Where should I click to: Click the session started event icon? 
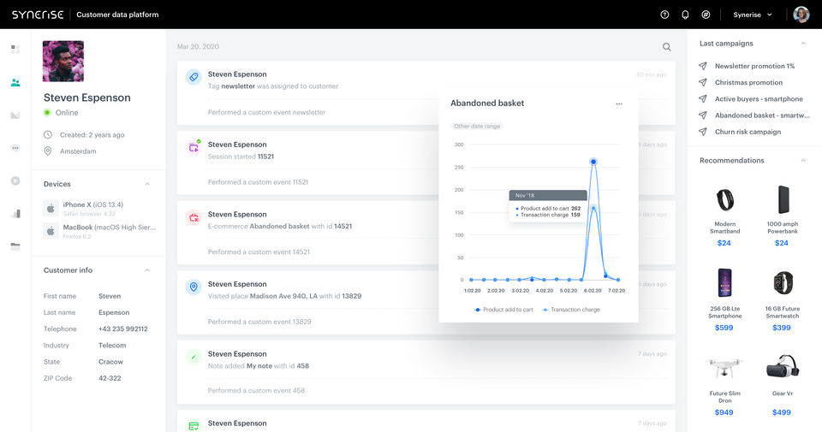point(194,147)
